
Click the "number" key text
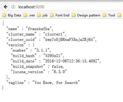click(19, 50)
